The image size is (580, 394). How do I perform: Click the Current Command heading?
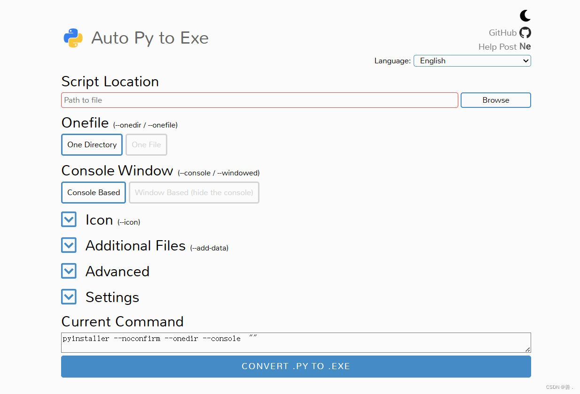(123, 322)
